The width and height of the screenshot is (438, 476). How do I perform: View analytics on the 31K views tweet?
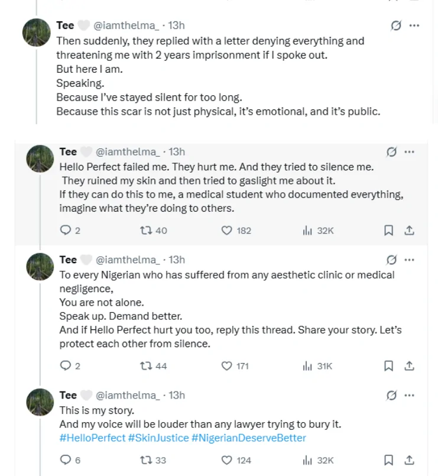pyautogui.click(x=307, y=366)
